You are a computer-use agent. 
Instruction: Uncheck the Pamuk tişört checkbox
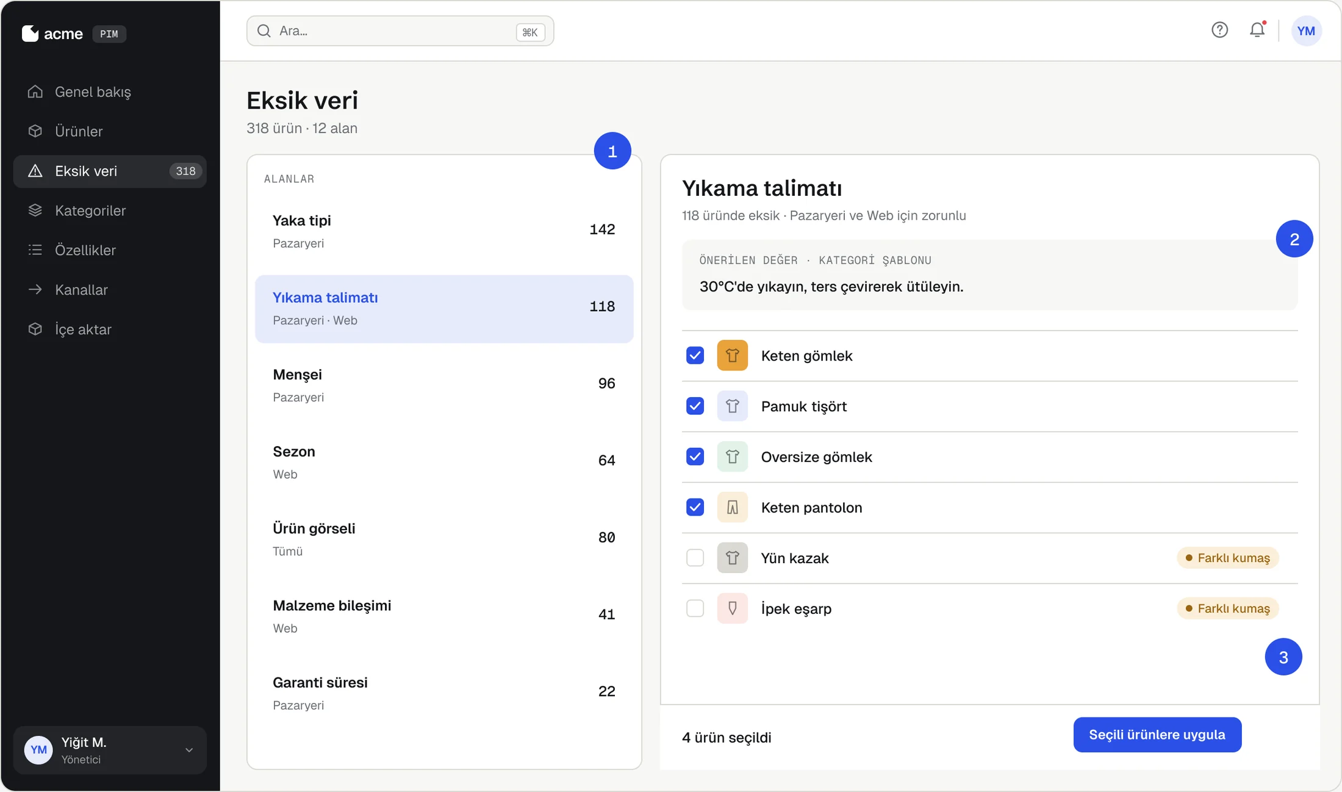pos(695,406)
